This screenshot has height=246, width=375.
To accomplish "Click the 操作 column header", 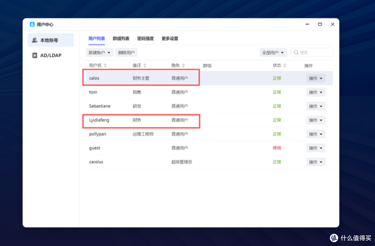I will click(x=309, y=66).
